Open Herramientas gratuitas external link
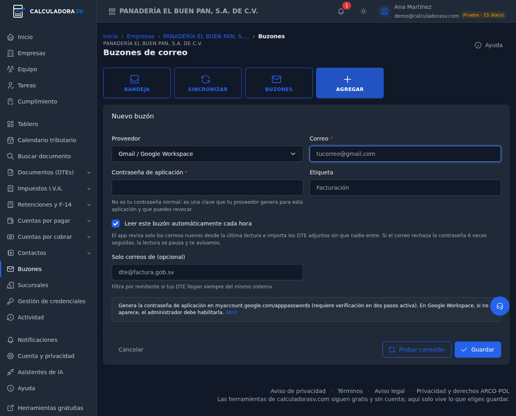 (48, 408)
